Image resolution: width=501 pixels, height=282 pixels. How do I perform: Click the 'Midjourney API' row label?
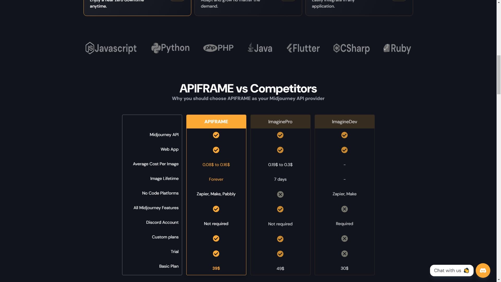(x=164, y=134)
